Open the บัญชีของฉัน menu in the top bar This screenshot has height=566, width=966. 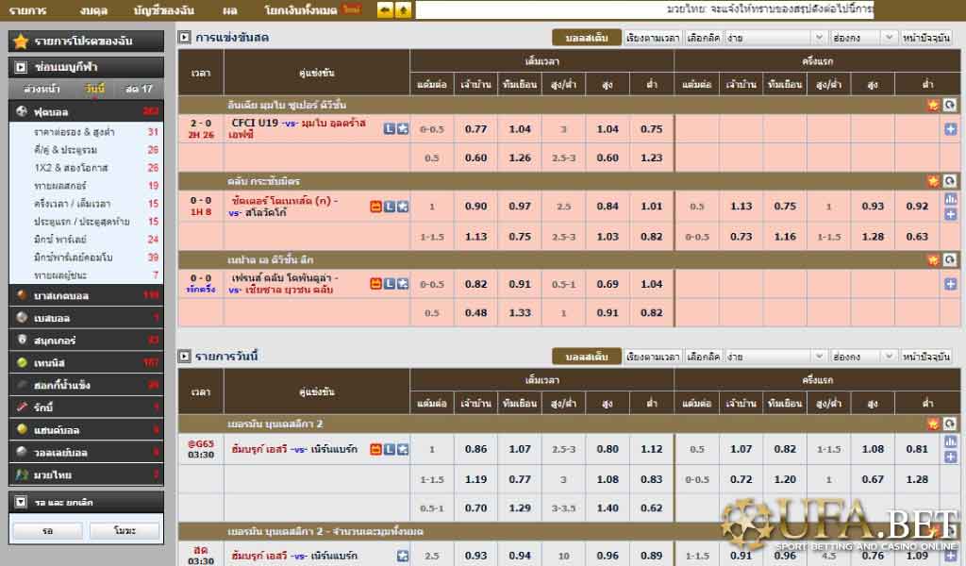162,10
